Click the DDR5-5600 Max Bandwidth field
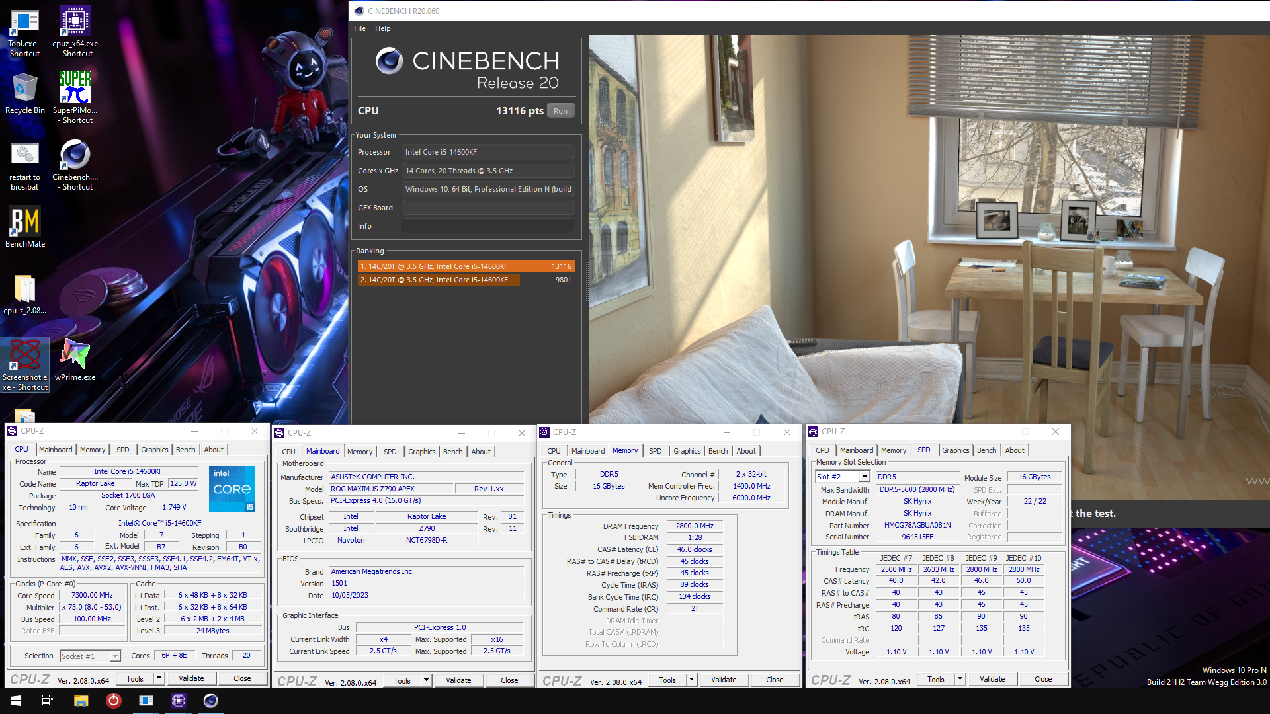1270x714 pixels. point(917,490)
